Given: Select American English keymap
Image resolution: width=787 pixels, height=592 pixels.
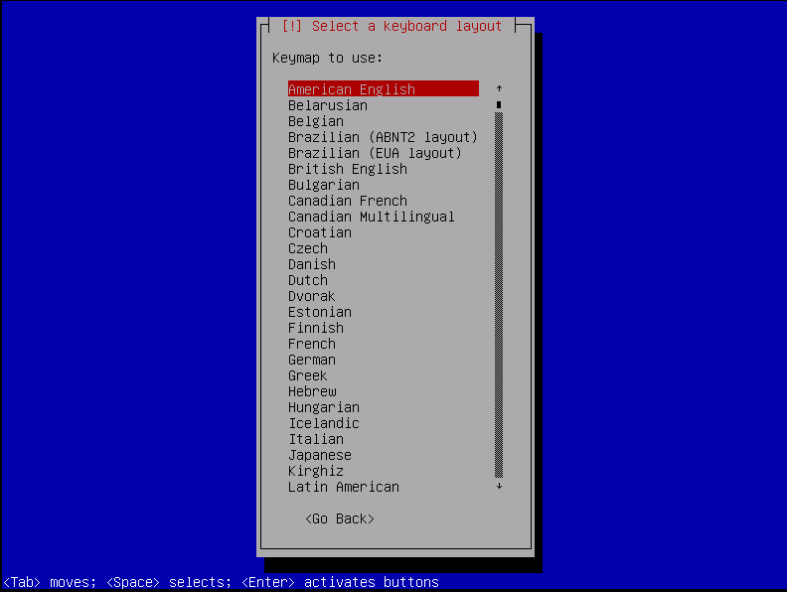Looking at the screenshot, I should (352, 89).
